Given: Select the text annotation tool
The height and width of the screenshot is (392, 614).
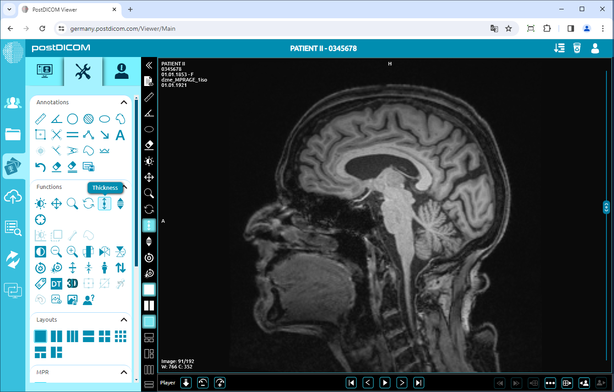Looking at the screenshot, I should coord(120,135).
